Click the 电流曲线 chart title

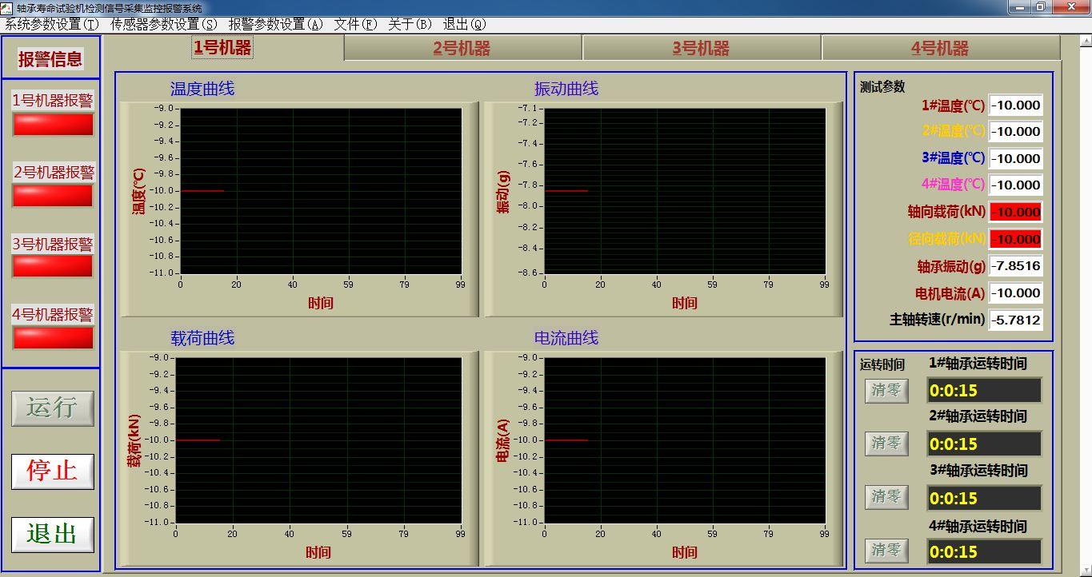click(x=566, y=338)
